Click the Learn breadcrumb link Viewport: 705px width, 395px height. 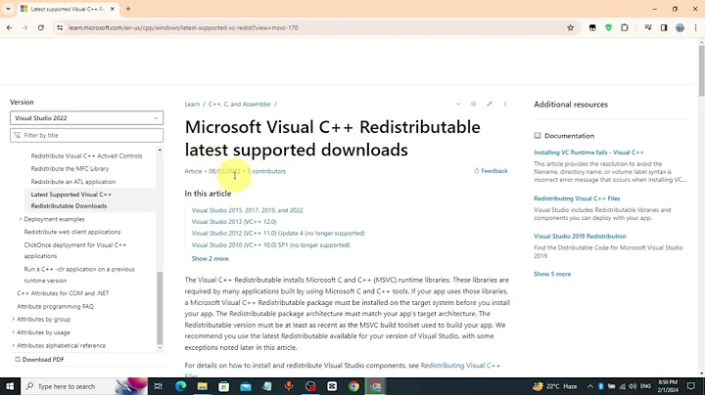point(192,105)
